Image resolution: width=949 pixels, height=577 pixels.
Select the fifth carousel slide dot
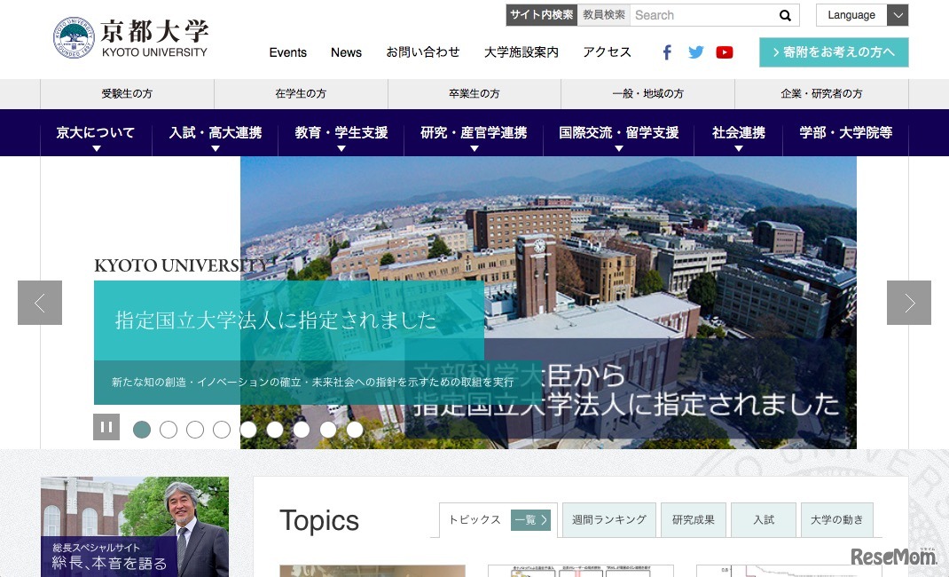click(248, 430)
